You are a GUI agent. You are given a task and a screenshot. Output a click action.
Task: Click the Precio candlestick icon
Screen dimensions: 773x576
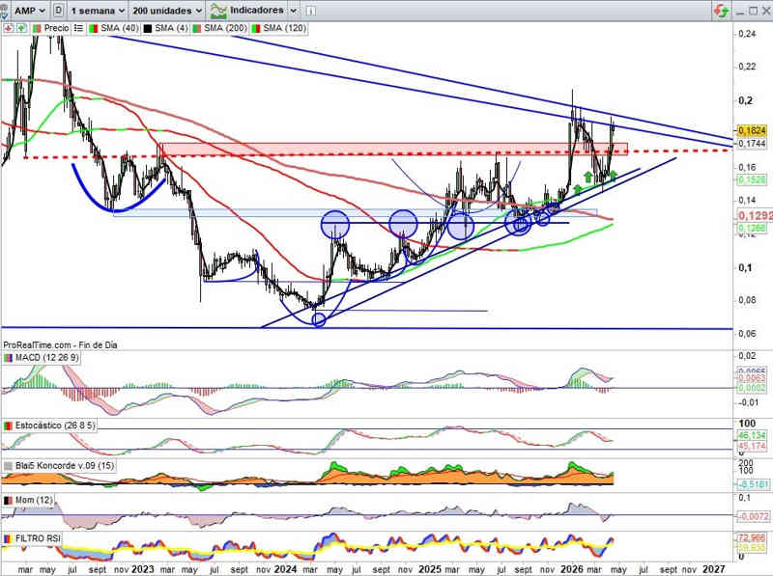pos(36,29)
